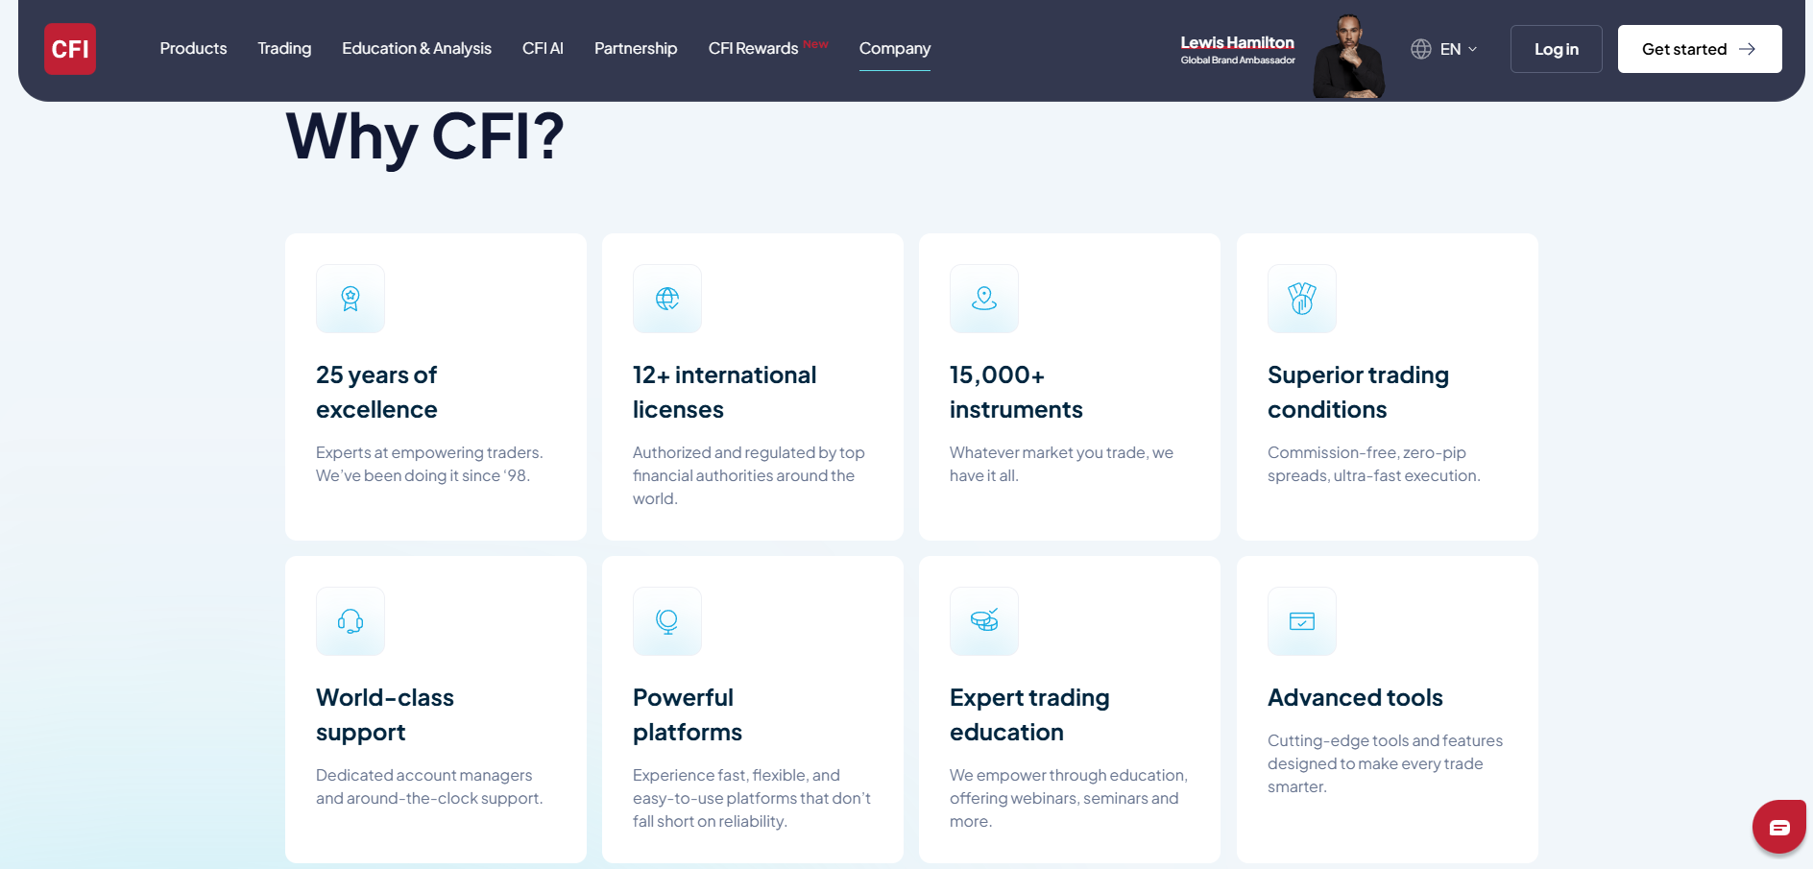The height and width of the screenshot is (869, 1813).
Task: Open CFI Rewards page
Action: (753, 48)
